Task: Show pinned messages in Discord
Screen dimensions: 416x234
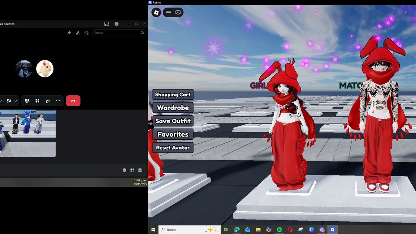Action: point(69,32)
